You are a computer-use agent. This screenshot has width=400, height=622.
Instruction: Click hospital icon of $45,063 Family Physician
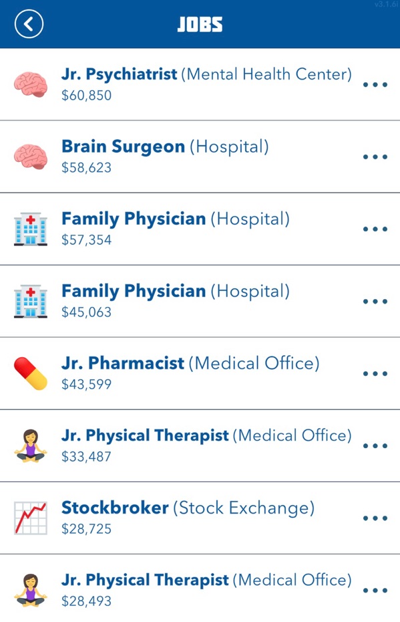[31, 302]
